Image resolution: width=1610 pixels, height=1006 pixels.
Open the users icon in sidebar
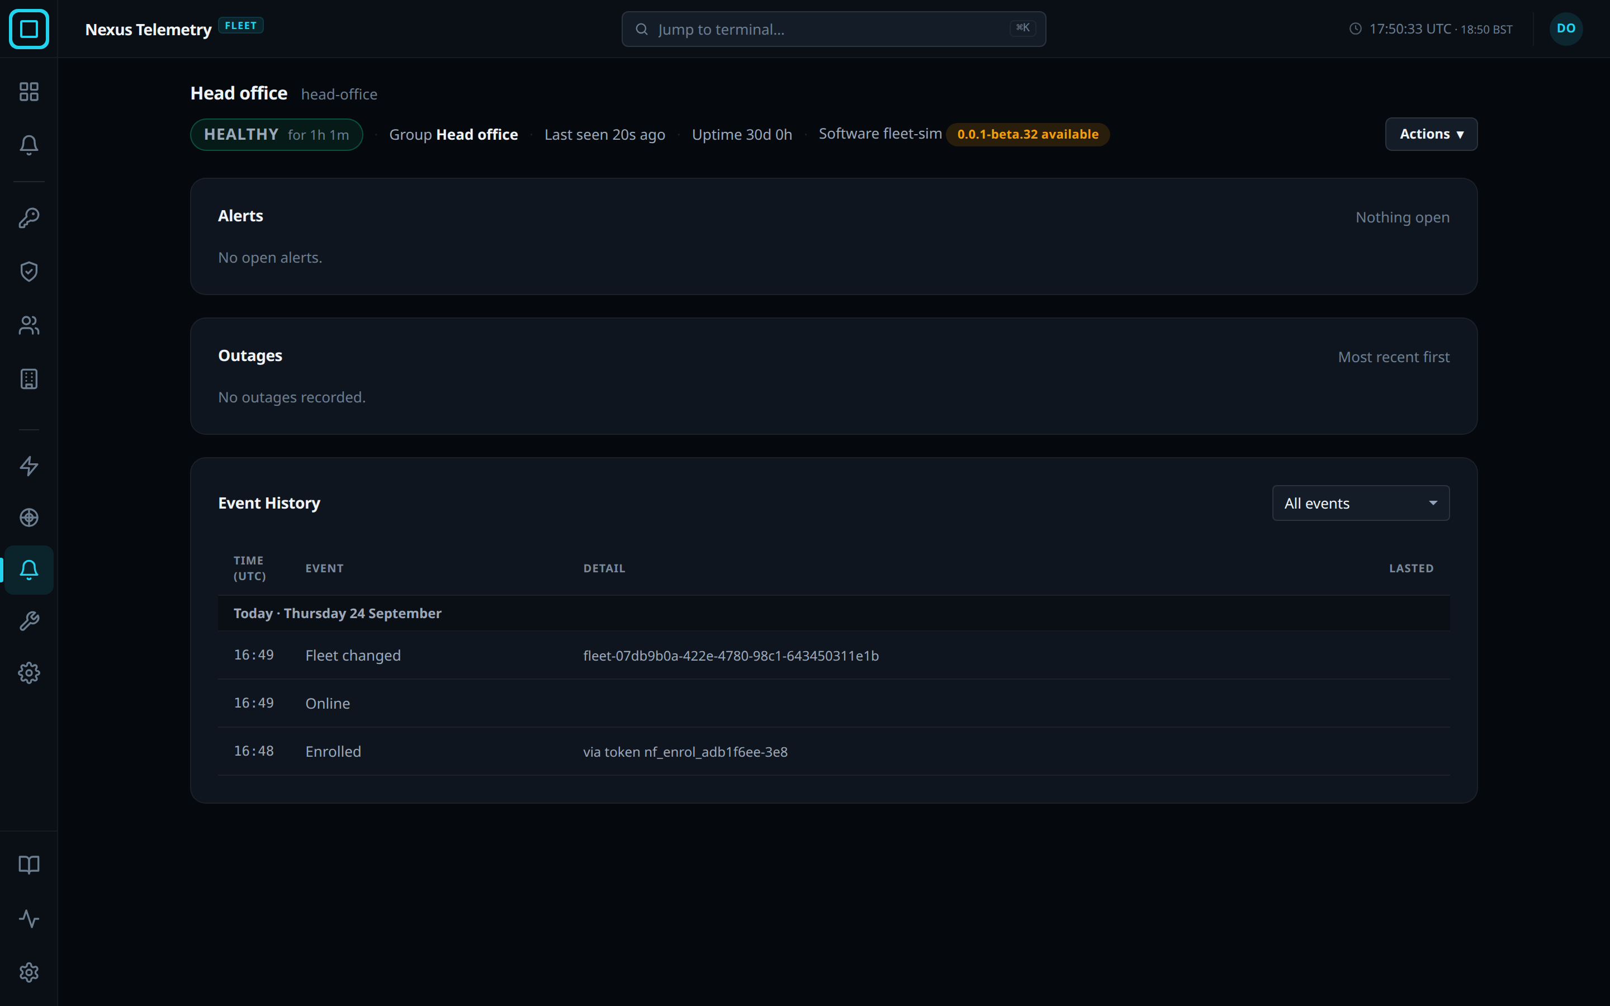coord(29,325)
